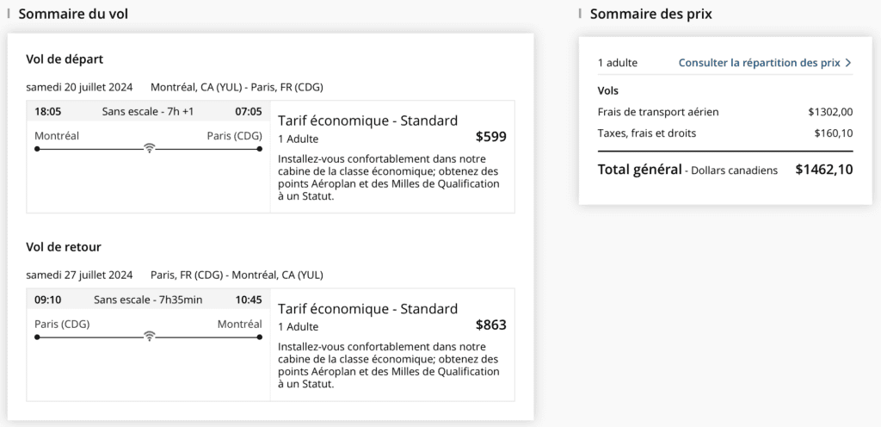This screenshot has width=881, height=427.
Task: Click the "Sans escale - 7h35min" duration label
Action: point(148,300)
